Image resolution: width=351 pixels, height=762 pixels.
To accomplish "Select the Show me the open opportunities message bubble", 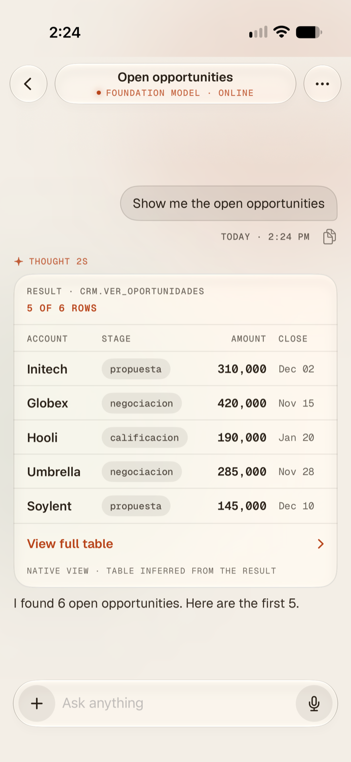I will (x=229, y=203).
